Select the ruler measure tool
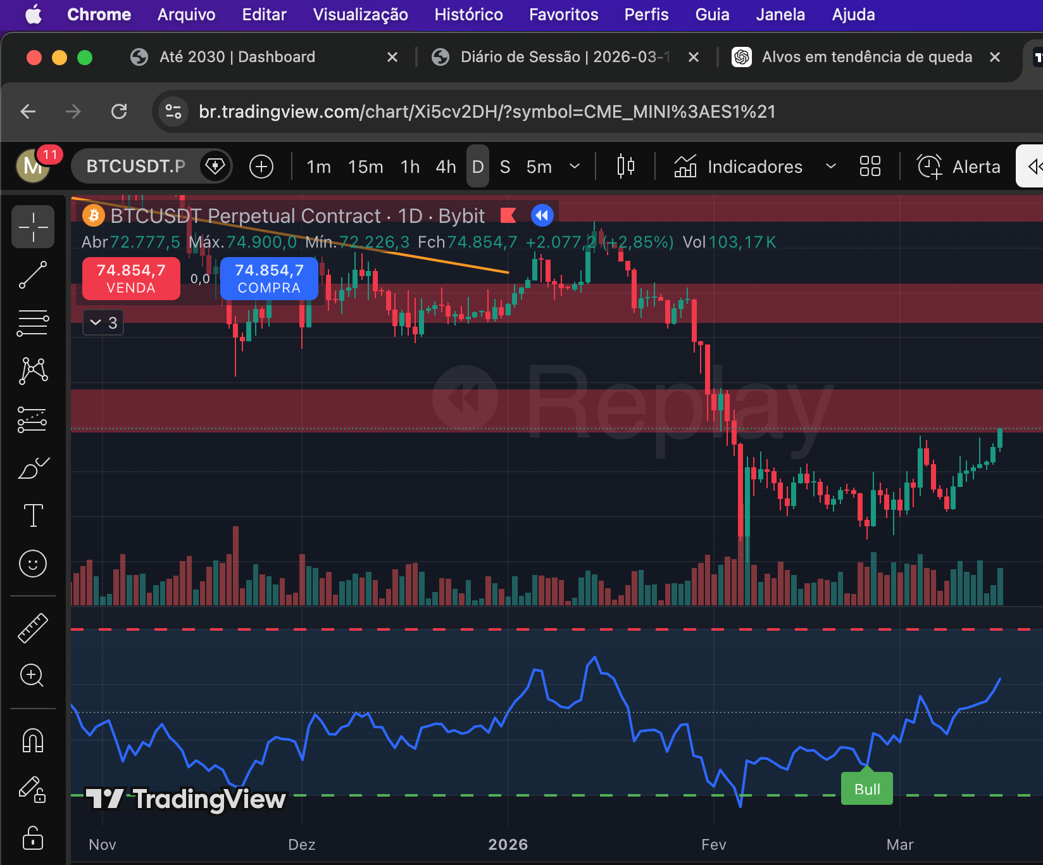Screen dimensions: 1043x865 click(33, 628)
